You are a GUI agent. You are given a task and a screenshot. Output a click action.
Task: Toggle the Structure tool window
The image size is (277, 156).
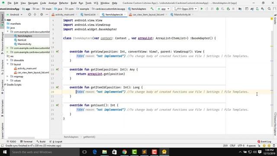pyautogui.click(x=2, y=67)
